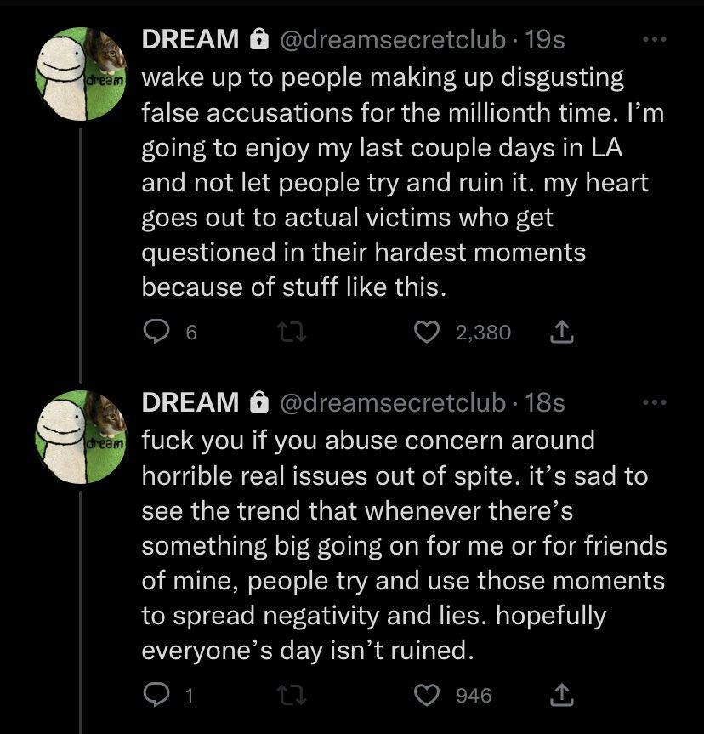
Task: Open more options on the 19s tweet
Action: click(655, 39)
